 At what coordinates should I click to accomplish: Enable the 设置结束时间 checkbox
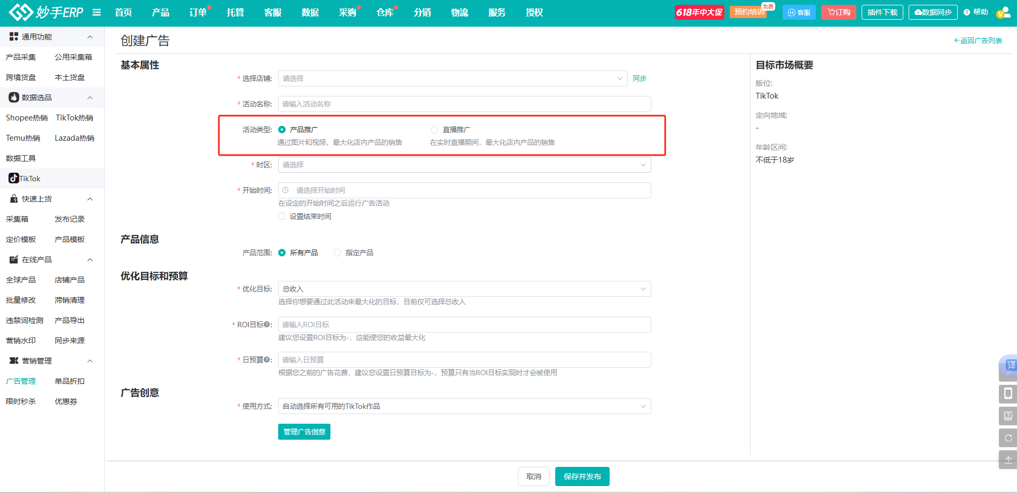[281, 216]
